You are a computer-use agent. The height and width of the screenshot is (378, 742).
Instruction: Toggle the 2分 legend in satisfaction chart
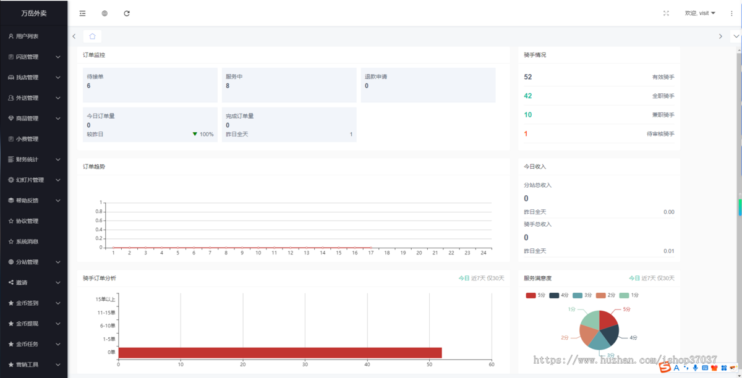(x=605, y=295)
